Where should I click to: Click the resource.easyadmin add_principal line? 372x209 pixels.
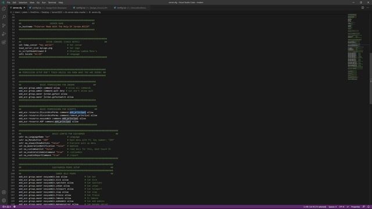tap(52, 118)
